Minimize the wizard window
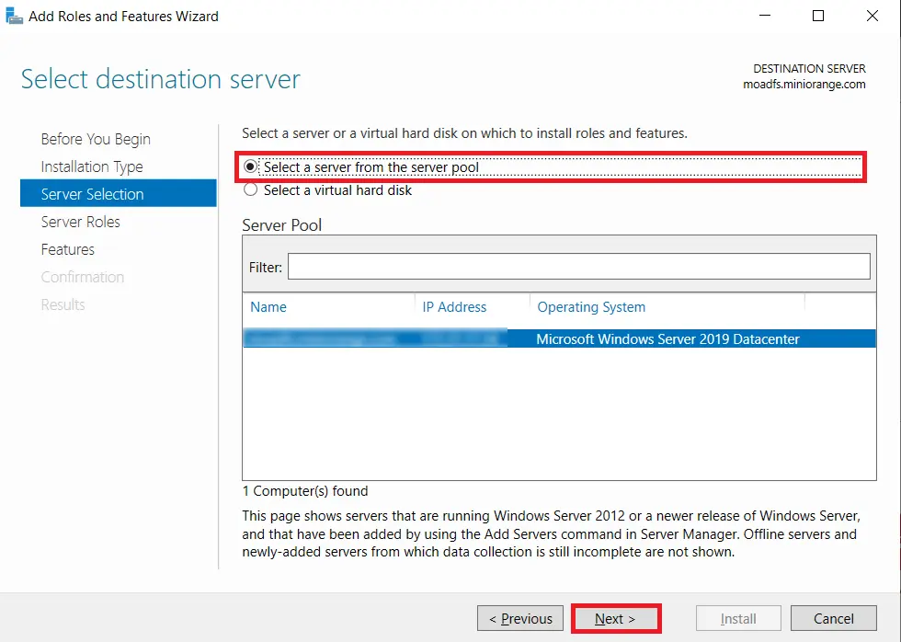Screen dimensions: 901x642 765,16
